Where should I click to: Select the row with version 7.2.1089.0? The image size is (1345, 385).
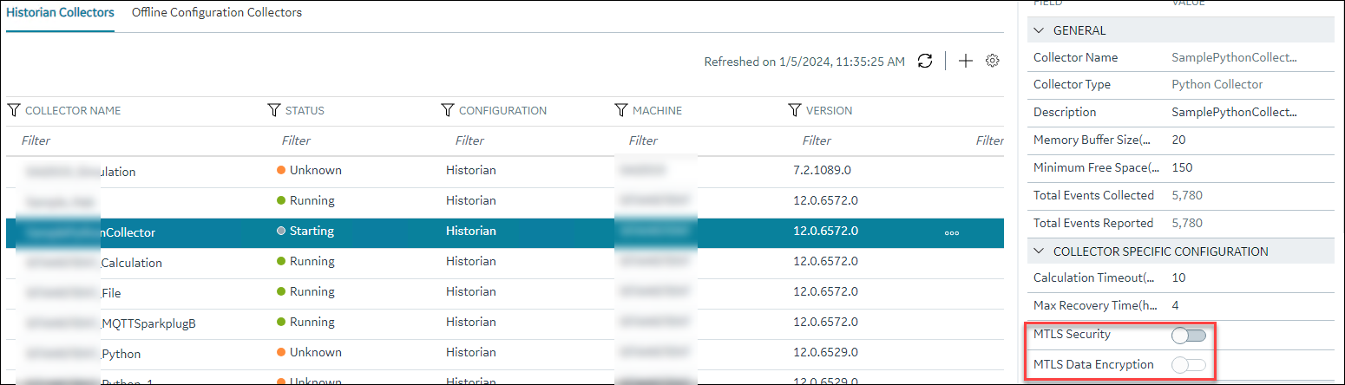505,171
